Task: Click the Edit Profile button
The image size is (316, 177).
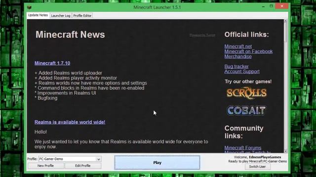Action: [83, 166]
